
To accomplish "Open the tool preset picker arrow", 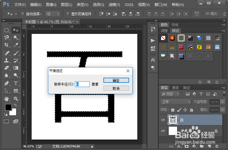I will 16,14.
